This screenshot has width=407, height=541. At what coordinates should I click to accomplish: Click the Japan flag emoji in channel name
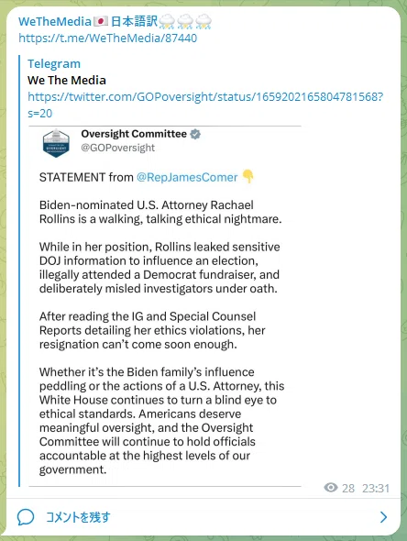(101, 22)
